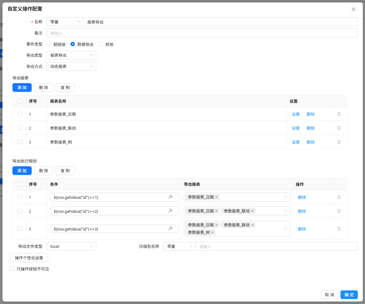
Task: Enable 行操作按钮不可见 checkbox
Action: coord(12,269)
